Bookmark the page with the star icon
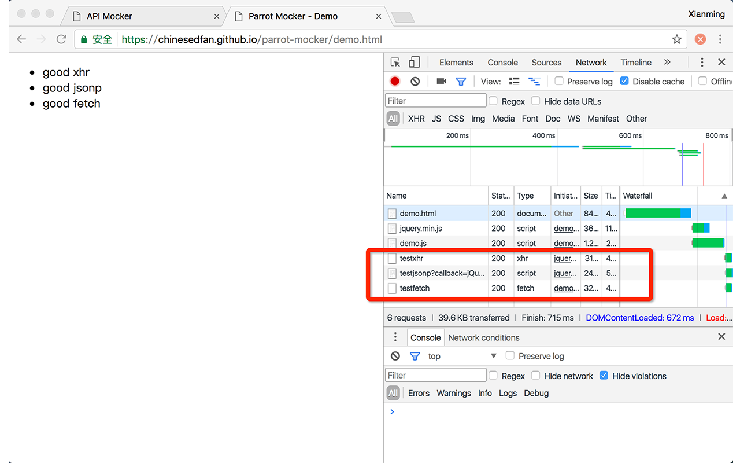Viewport: 740px width, 463px height. click(677, 39)
